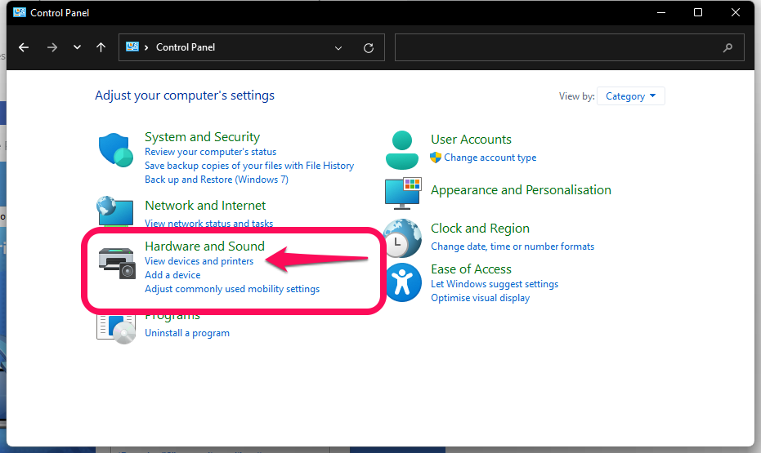The image size is (761, 453).
Task: Click the User Accounts person icon
Action: (x=402, y=150)
